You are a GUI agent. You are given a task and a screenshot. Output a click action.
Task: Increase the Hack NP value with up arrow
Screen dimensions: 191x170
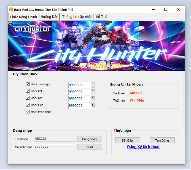click(93, 98)
